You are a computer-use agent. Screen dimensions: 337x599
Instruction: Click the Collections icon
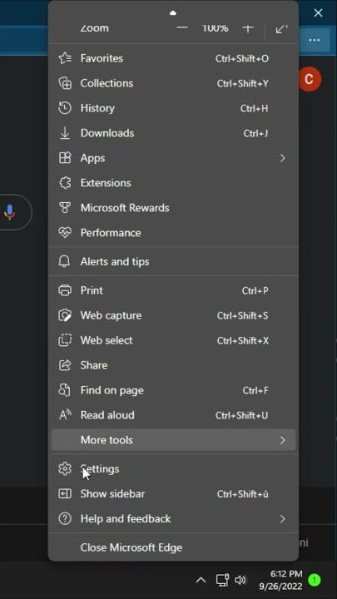tap(65, 83)
